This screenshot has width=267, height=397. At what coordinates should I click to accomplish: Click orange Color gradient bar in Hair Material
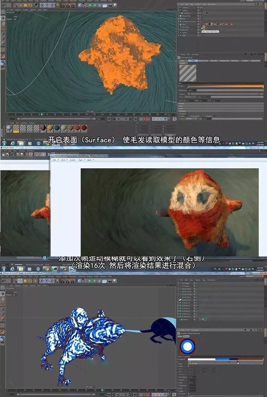tap(225, 86)
